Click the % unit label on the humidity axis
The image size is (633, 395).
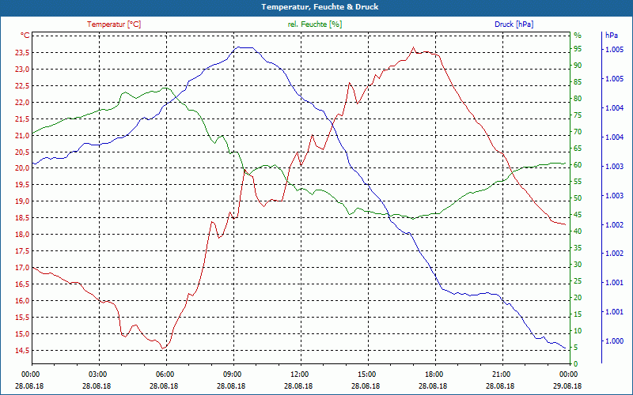coord(578,36)
